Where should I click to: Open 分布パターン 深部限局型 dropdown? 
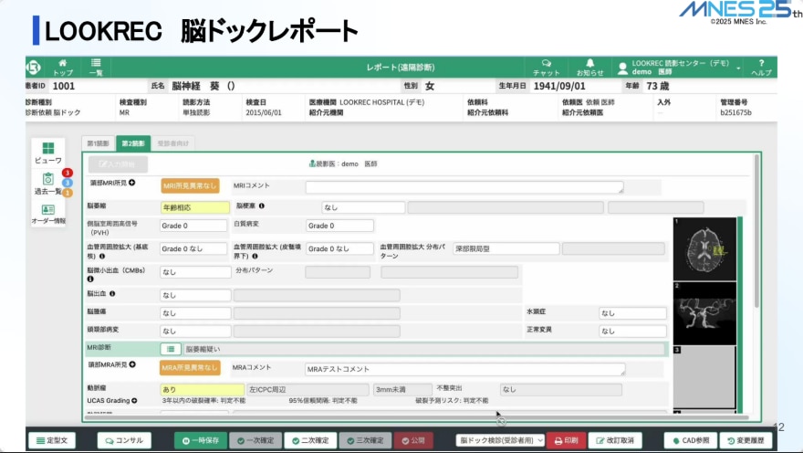click(x=506, y=248)
